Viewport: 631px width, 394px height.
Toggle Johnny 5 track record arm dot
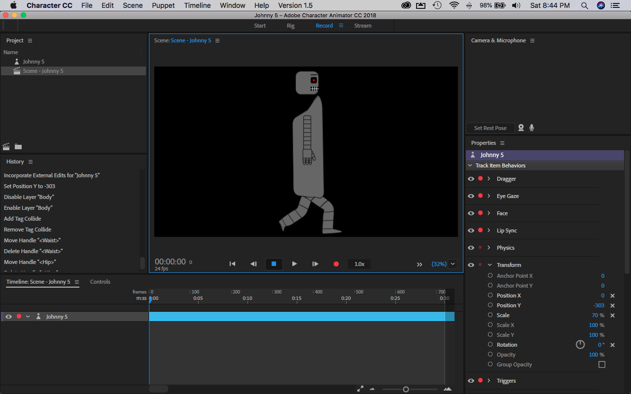pyautogui.click(x=19, y=317)
